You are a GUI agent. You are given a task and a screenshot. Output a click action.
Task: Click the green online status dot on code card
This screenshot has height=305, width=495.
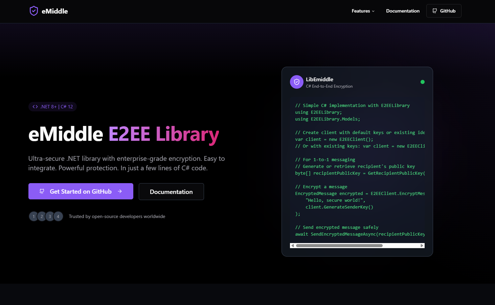tap(423, 82)
